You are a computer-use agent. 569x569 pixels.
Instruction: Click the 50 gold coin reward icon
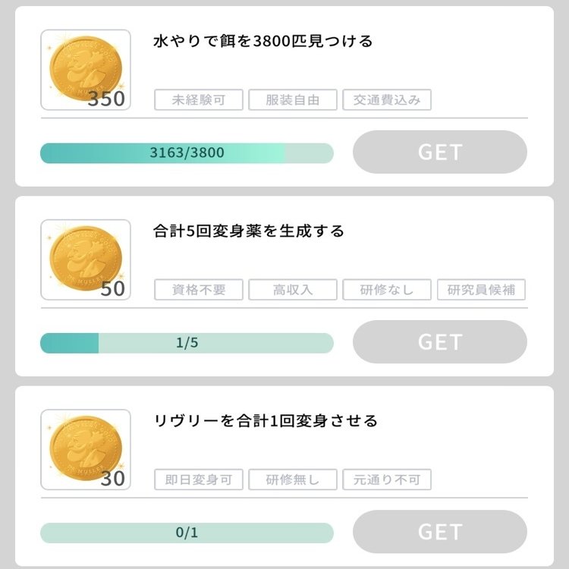pyautogui.click(x=85, y=259)
